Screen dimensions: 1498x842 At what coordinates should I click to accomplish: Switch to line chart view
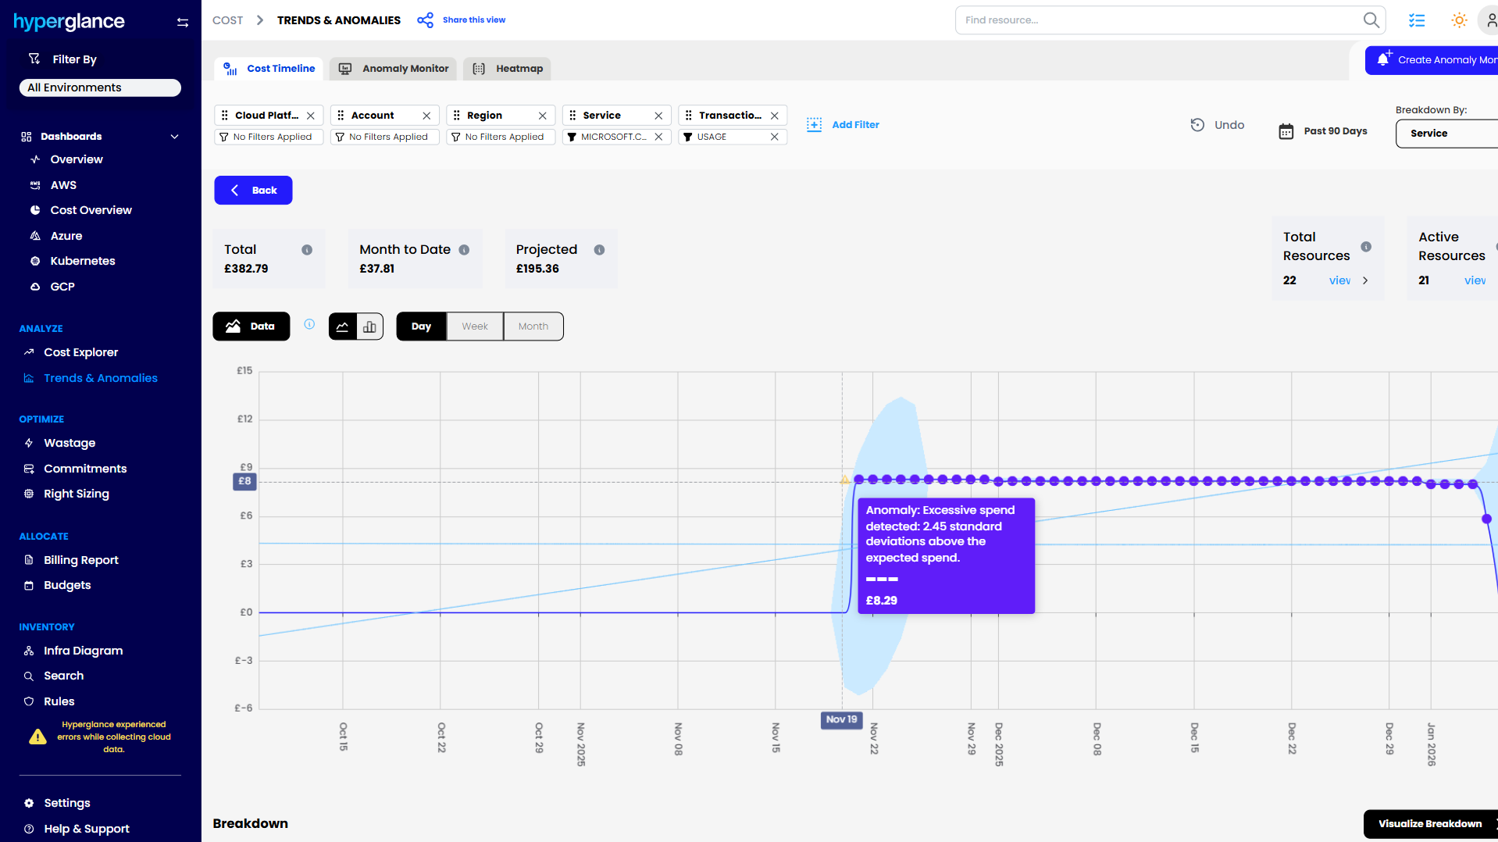[x=343, y=326]
